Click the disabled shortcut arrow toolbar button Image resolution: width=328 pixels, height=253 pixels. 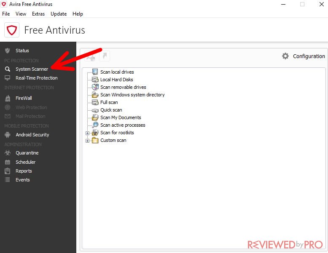105,56
